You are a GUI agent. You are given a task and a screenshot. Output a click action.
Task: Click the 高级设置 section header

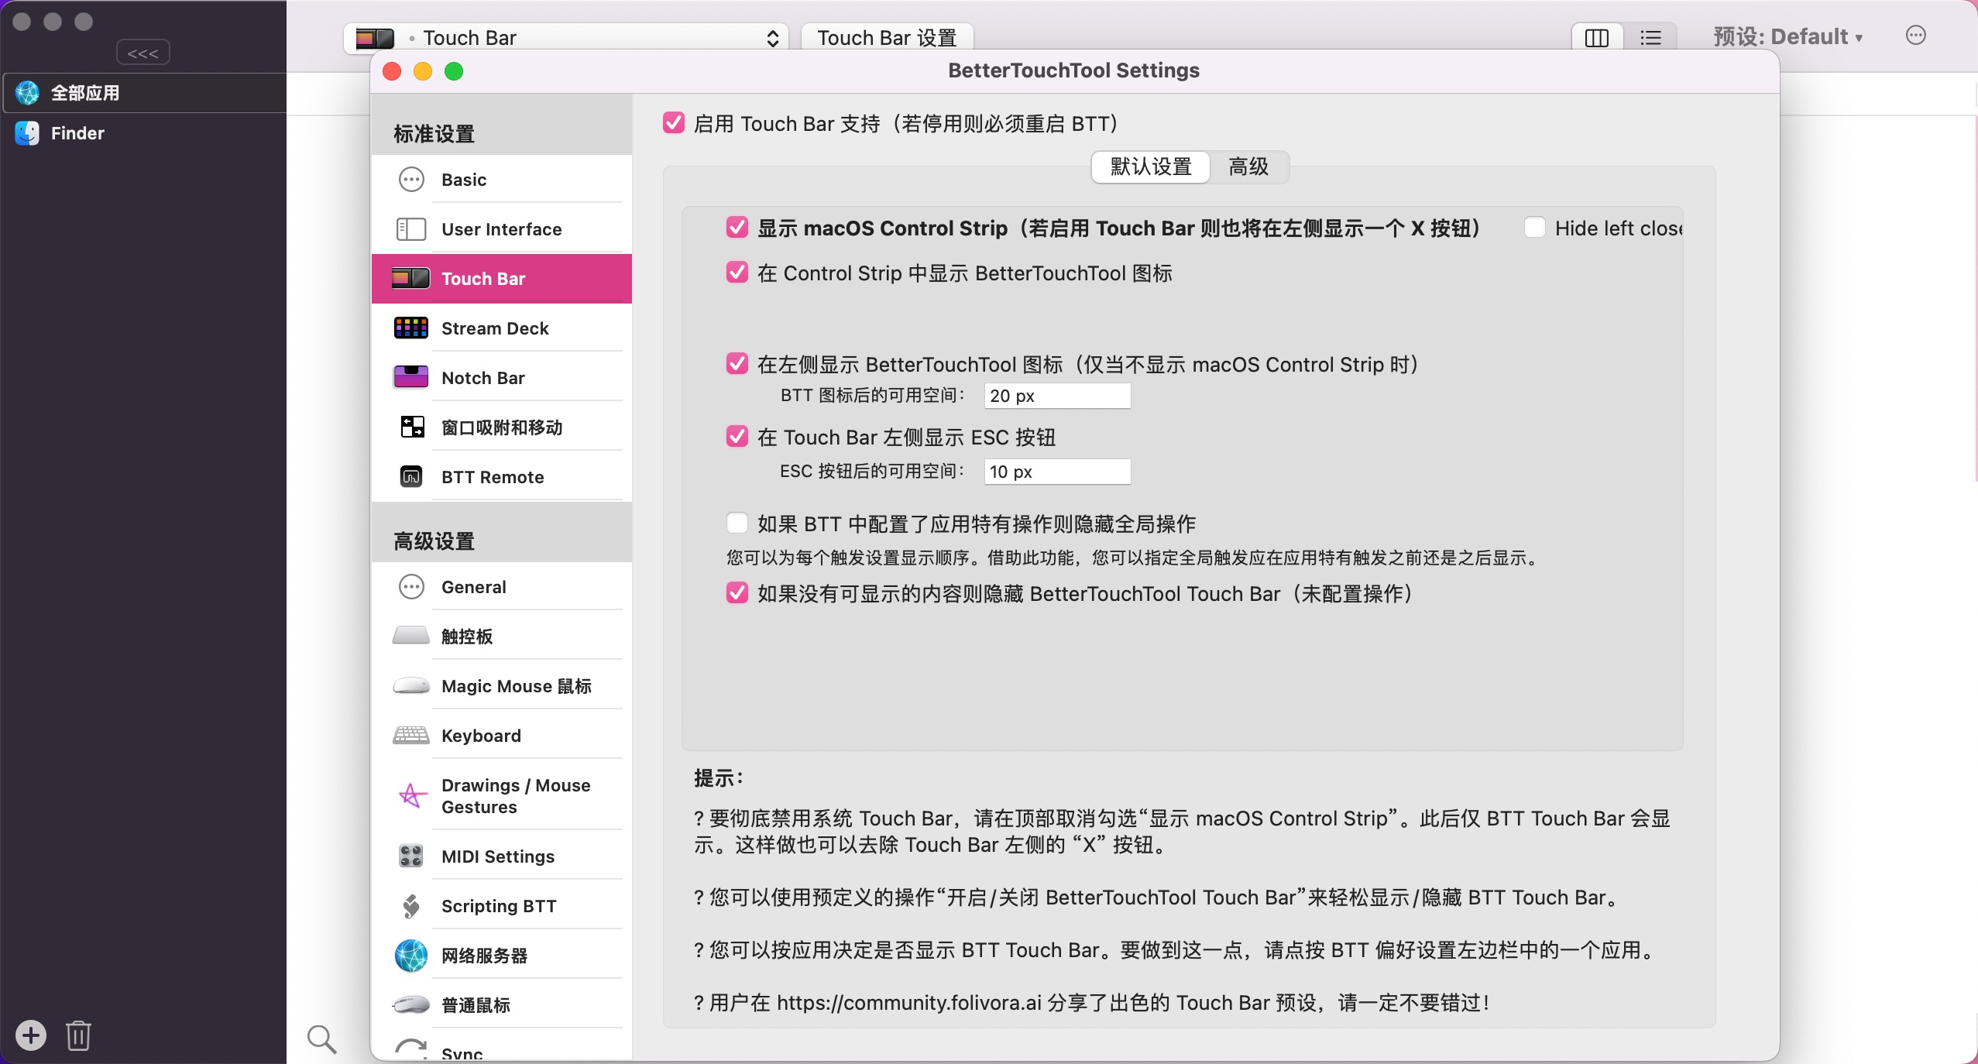(x=434, y=541)
